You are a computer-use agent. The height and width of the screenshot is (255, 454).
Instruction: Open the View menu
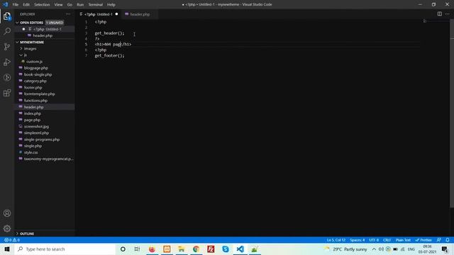tap(58, 5)
